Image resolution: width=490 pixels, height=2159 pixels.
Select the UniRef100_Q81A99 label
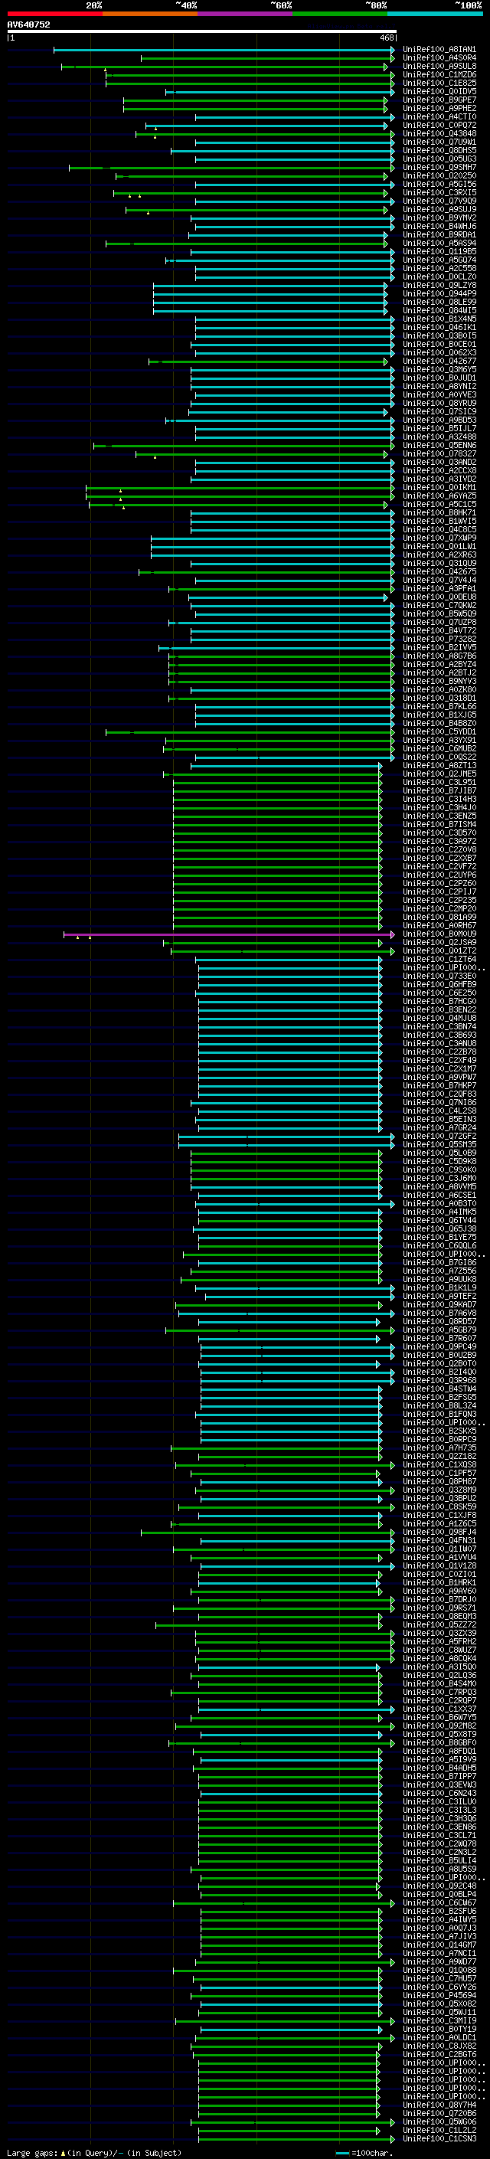click(x=439, y=917)
